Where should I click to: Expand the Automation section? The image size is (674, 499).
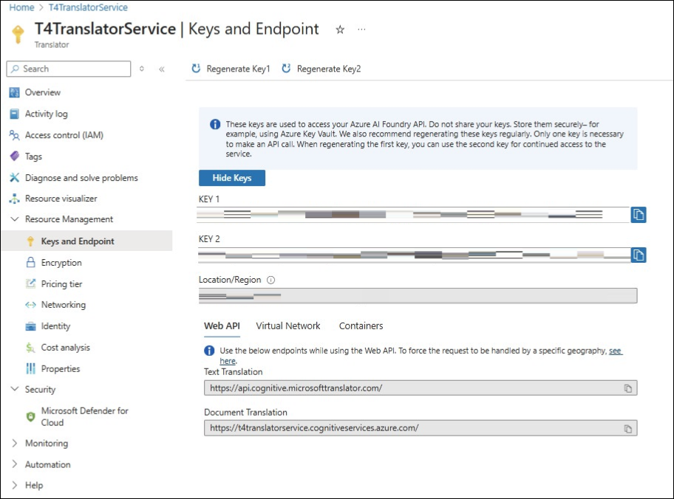(15, 464)
